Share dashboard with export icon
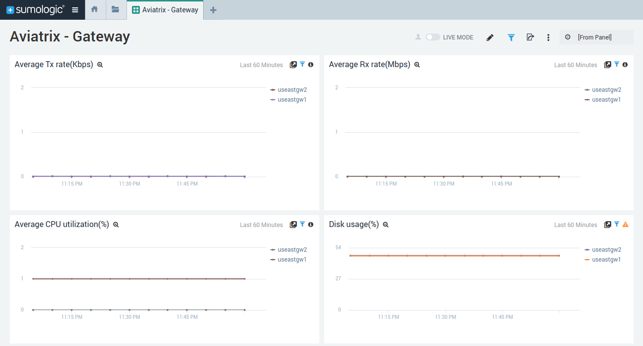This screenshot has width=643, height=346. (530, 37)
